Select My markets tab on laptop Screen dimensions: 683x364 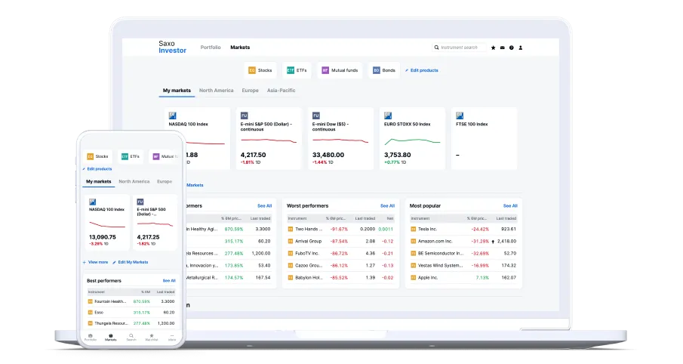click(177, 91)
